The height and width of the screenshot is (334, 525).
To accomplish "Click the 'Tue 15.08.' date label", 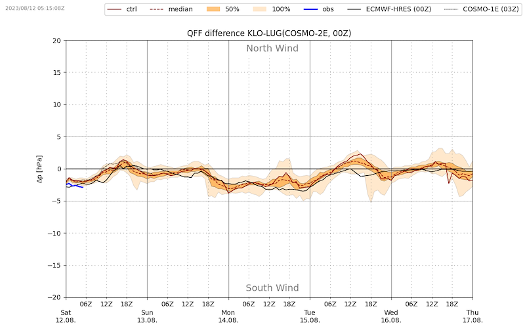I will point(310,316).
